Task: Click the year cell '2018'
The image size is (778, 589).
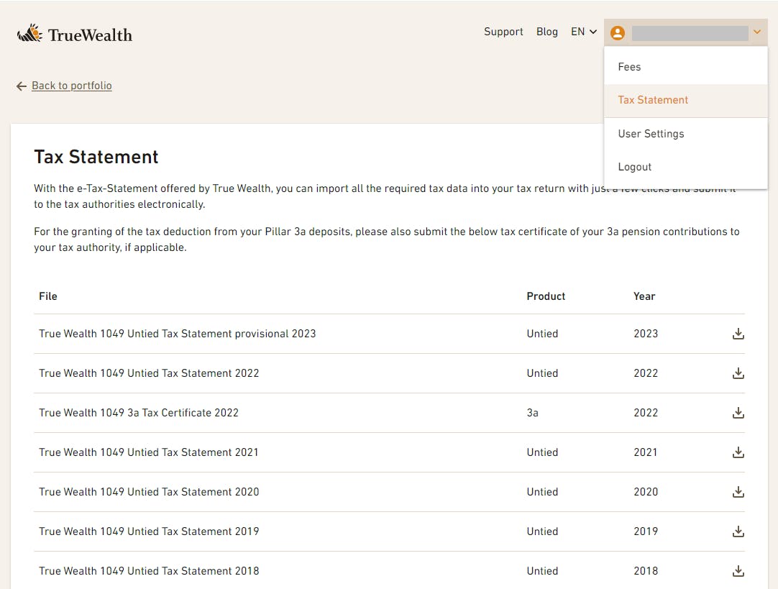Action: tap(646, 571)
